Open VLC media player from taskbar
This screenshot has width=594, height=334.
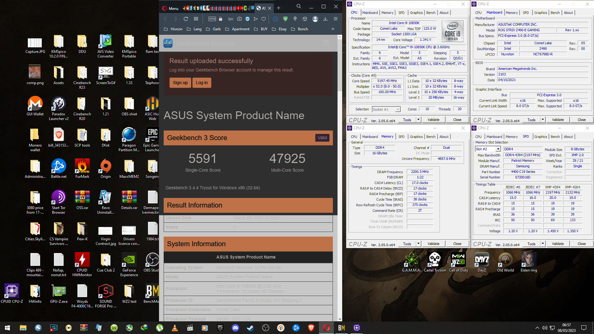coord(175,328)
